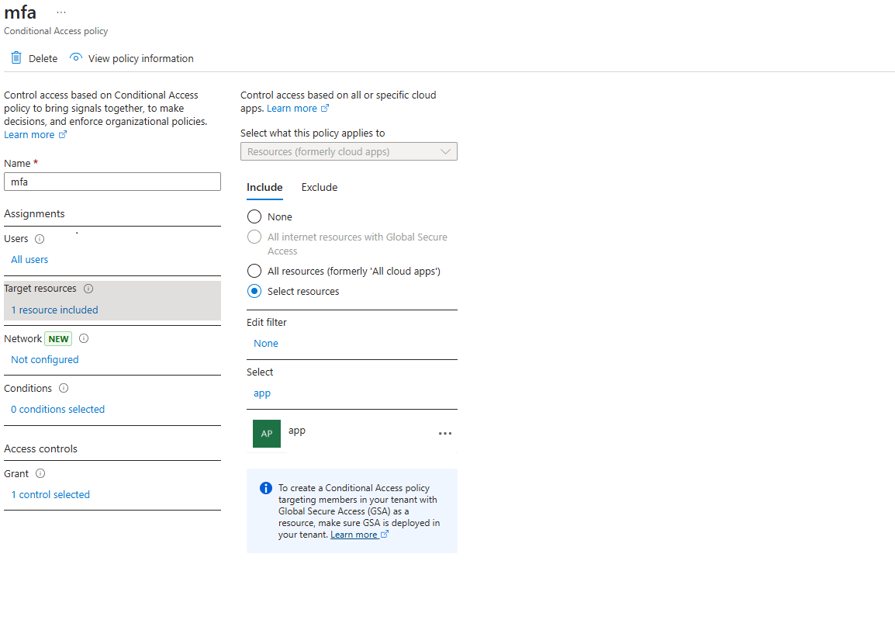Select All resources (formerly 'All cloud apps')

[x=254, y=271]
